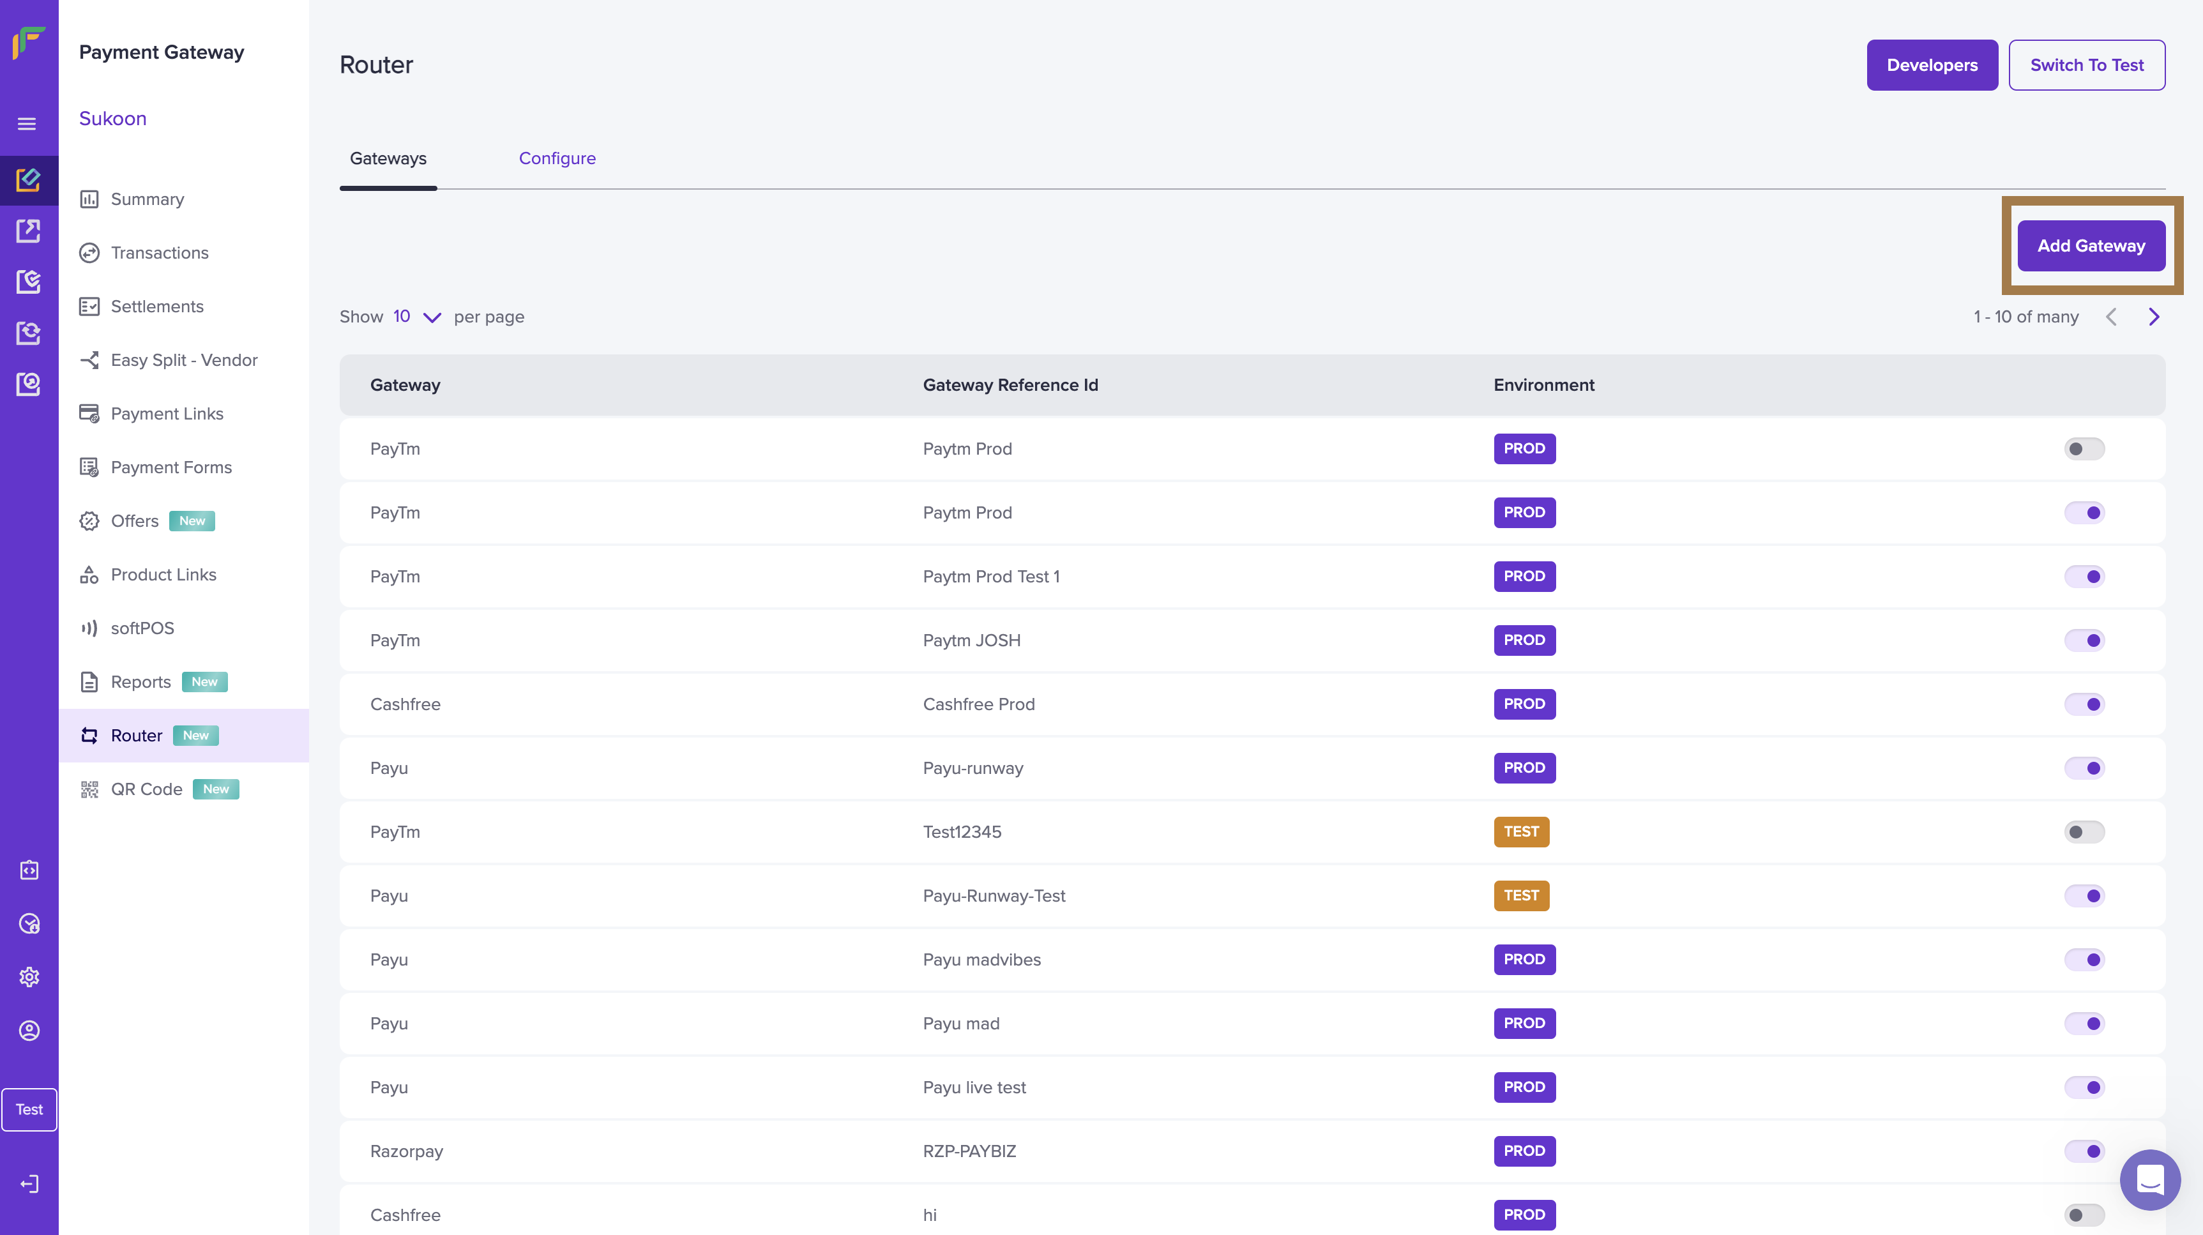Screen dimensions: 2203x1235
Task: Click the Easy Split - Vendor icon
Action: pos(89,360)
